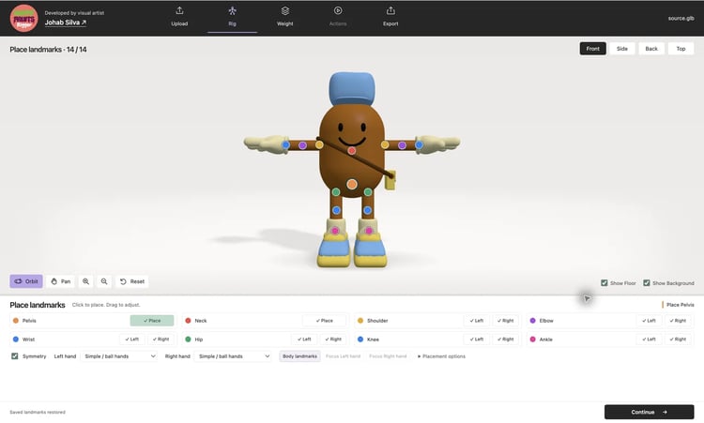Go to the Upload step
Screen dimensions: 704x423
pyautogui.click(x=179, y=17)
